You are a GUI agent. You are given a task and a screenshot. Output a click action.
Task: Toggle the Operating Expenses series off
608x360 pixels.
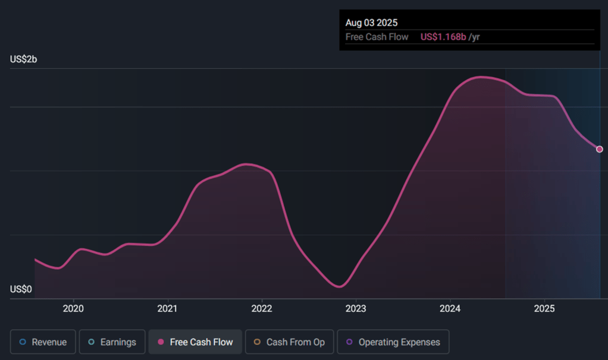point(393,342)
